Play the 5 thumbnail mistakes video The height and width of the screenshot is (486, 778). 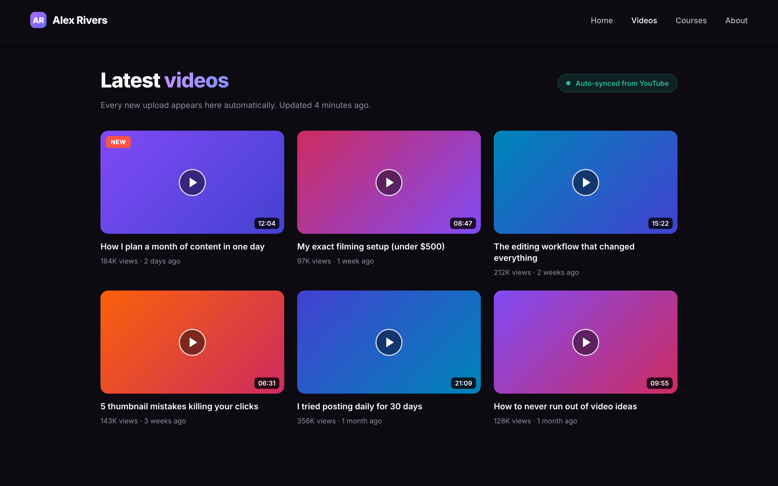(192, 342)
